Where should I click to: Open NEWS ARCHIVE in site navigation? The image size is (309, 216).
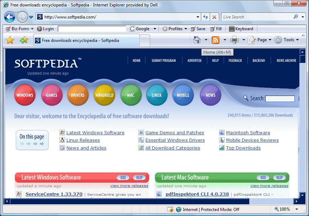pos(286,60)
